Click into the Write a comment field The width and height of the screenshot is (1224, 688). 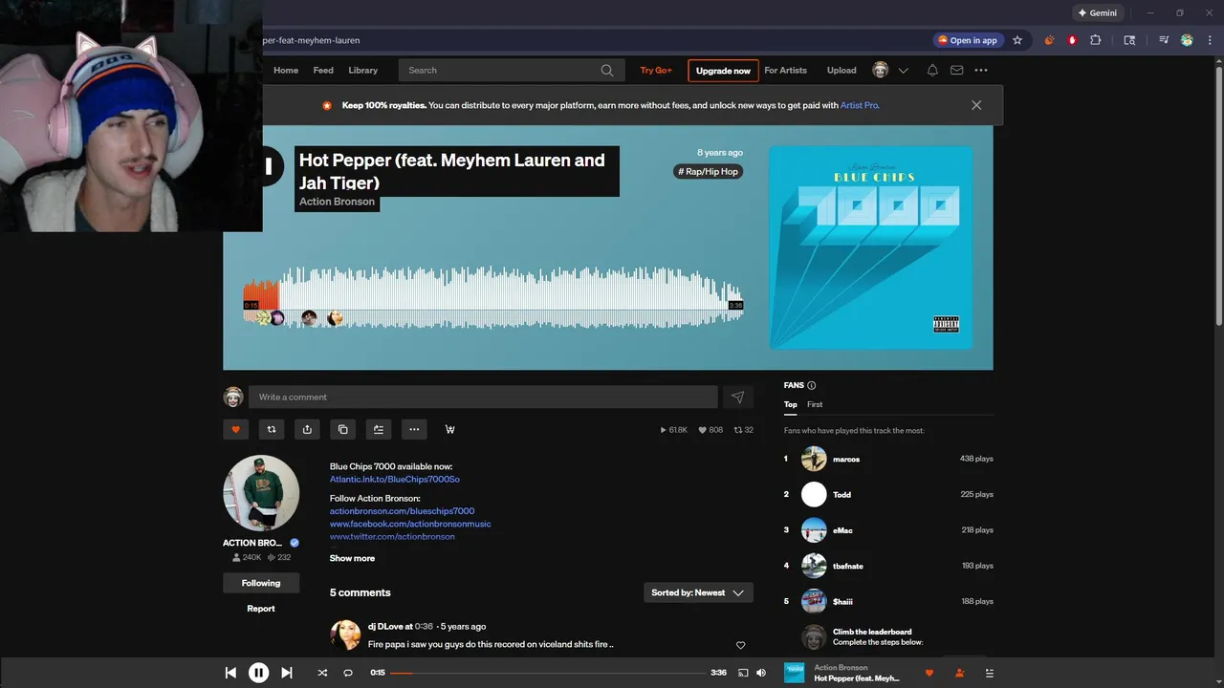483,397
